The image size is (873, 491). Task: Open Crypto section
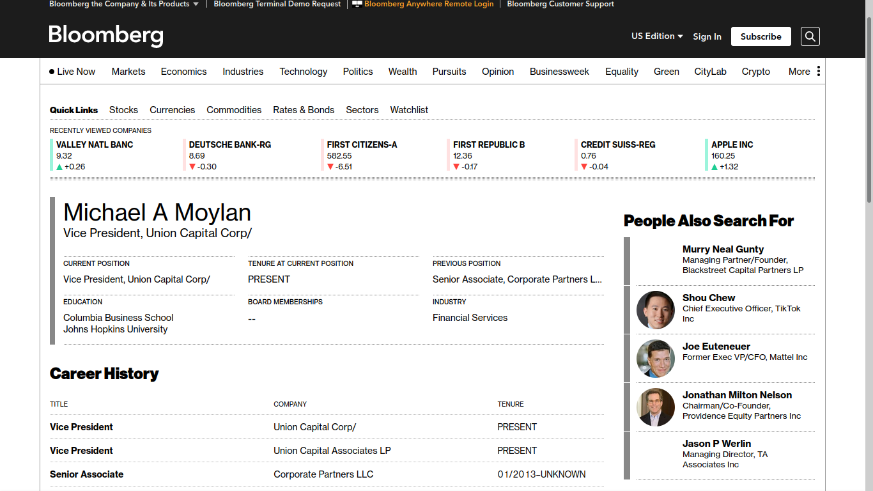pyautogui.click(x=756, y=72)
